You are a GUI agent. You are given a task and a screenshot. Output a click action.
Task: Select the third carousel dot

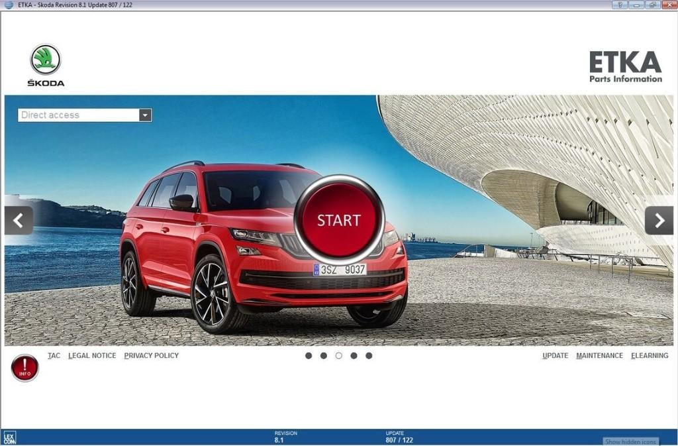(x=339, y=355)
